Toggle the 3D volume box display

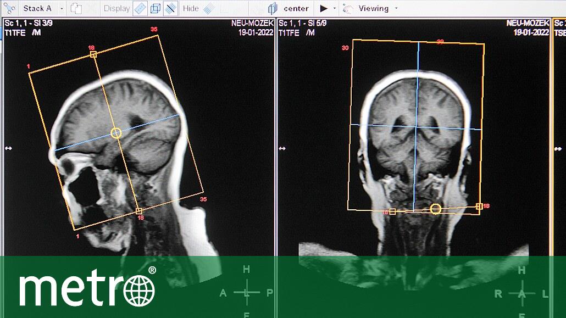tap(156, 9)
